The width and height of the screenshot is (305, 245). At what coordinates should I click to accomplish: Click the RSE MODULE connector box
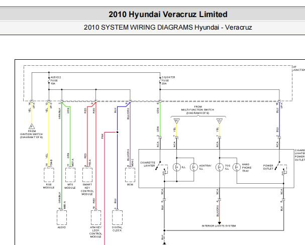coord(49,175)
